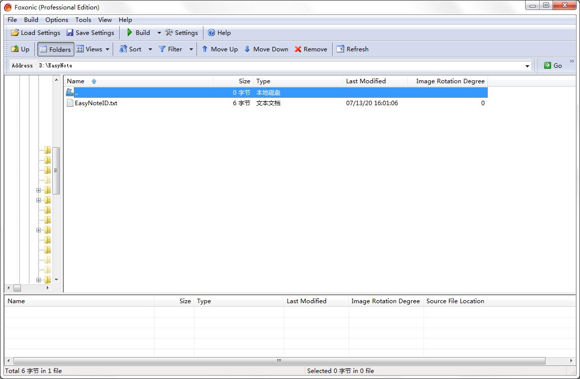Click 07/13/20 16:01:06 modified date cell
Viewport: 580px width, 379px height.
point(372,103)
